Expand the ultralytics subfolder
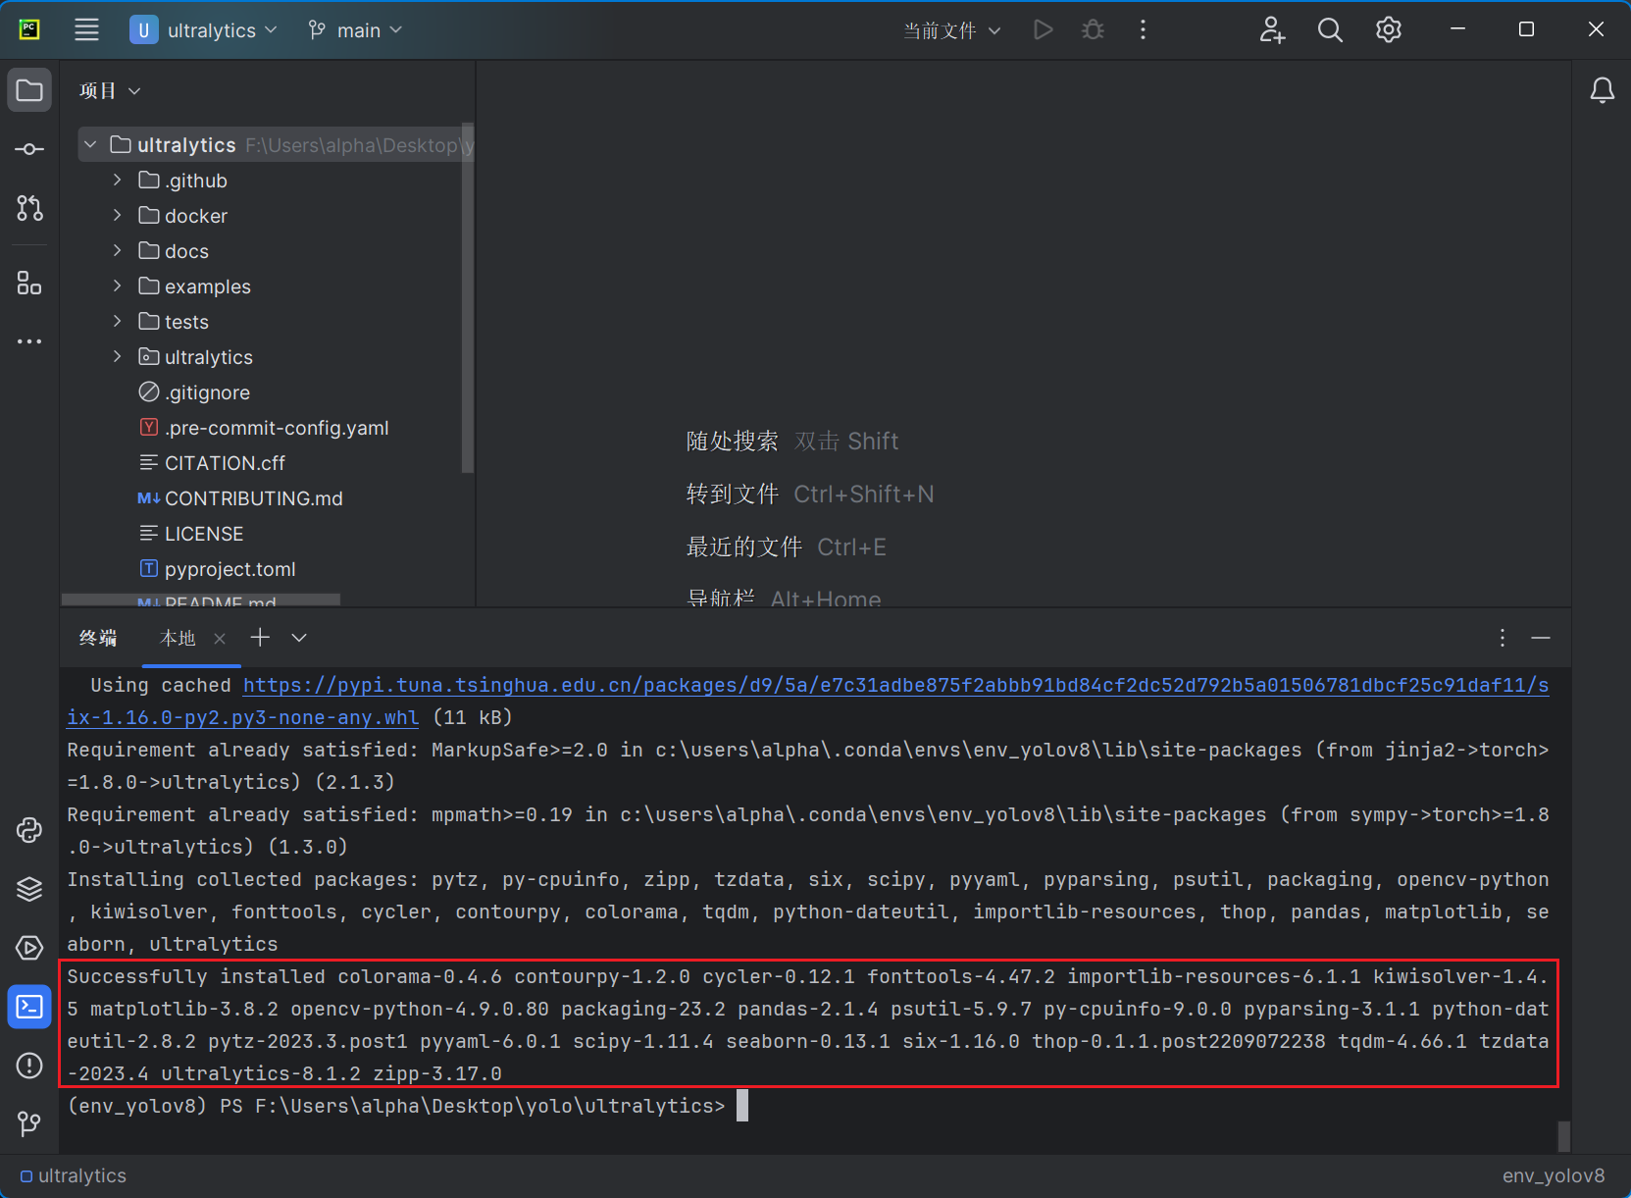Viewport: 1631px width, 1198px height. [117, 357]
